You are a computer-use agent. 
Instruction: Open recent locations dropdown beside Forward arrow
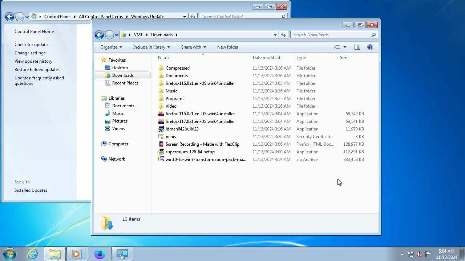tap(117, 35)
